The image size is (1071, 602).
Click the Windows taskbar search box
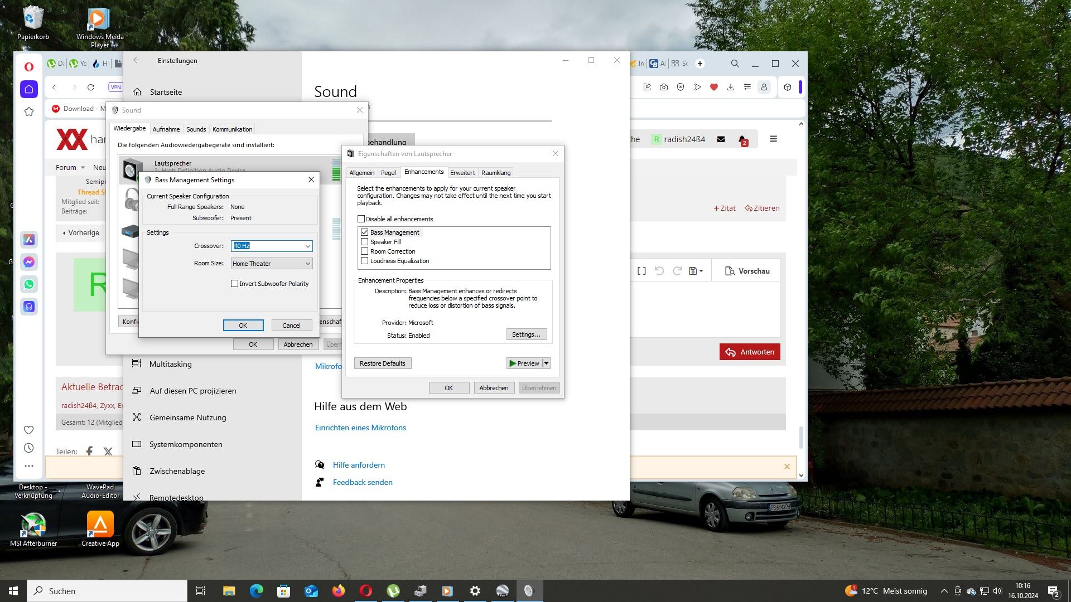pos(107,591)
